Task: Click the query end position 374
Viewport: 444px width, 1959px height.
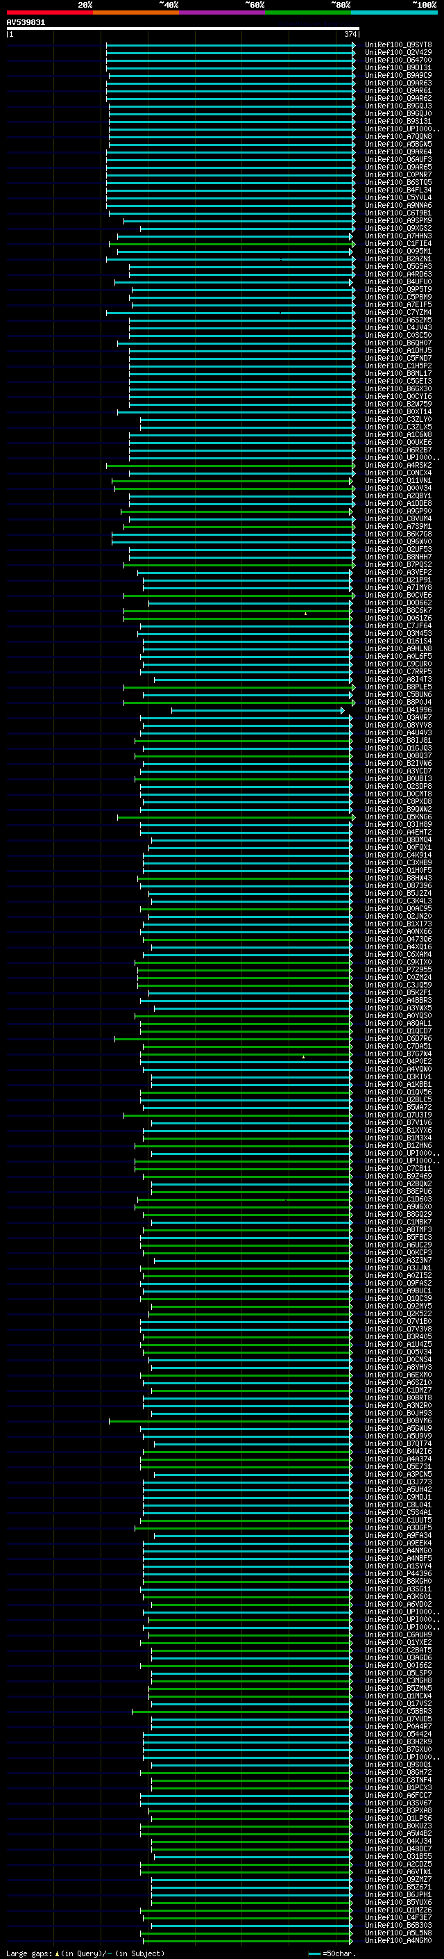Action: coord(350,34)
